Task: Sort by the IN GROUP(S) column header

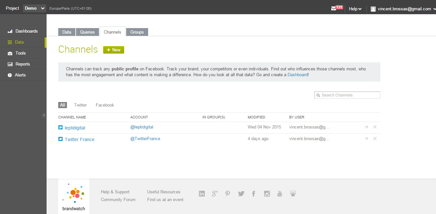Action: [x=214, y=117]
